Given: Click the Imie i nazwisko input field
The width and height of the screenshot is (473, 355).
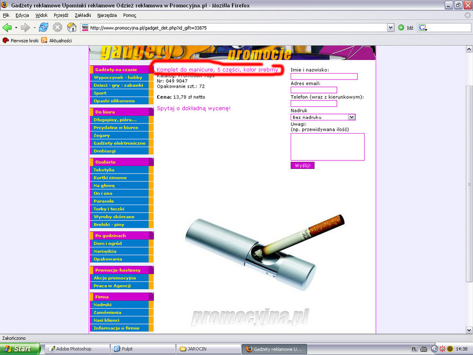Looking at the screenshot, I should (x=324, y=76).
